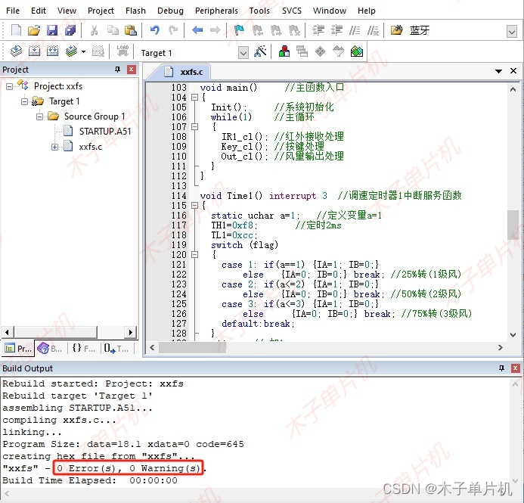Click the comment selection icon
This screenshot has width=524, height=503.
point(355,30)
